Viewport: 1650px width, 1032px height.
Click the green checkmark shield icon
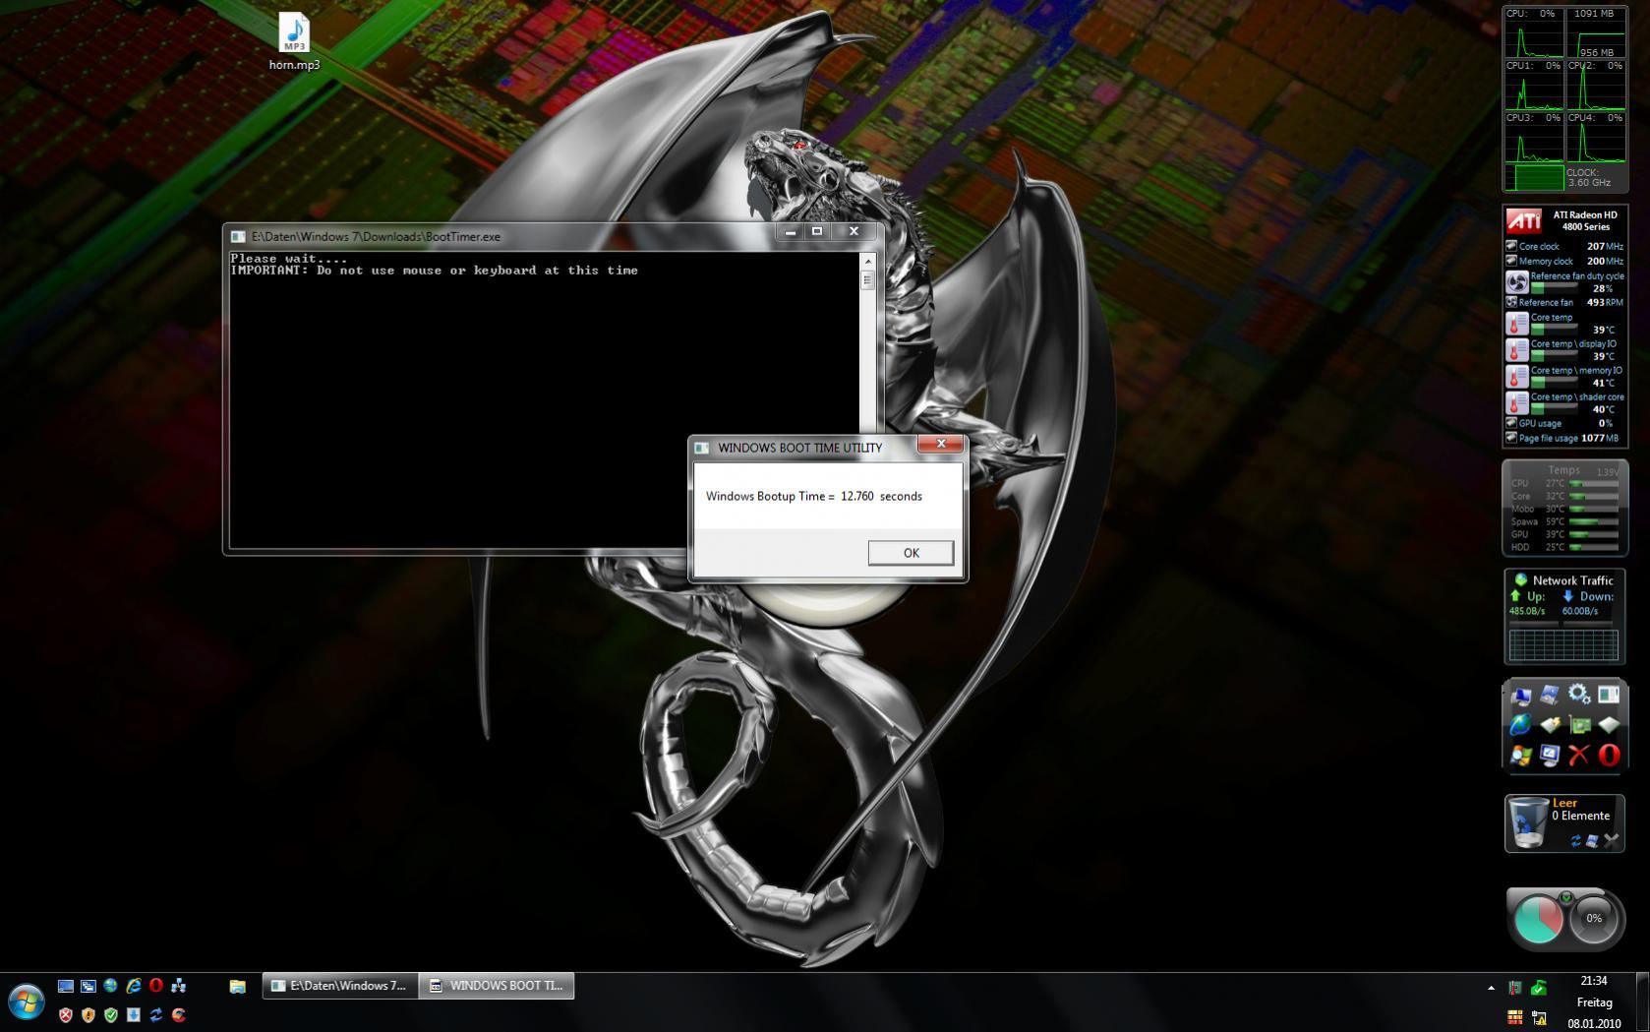111,1014
